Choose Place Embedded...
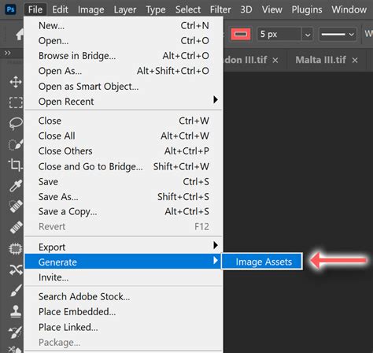The image size is (373, 353). [x=124, y=312]
